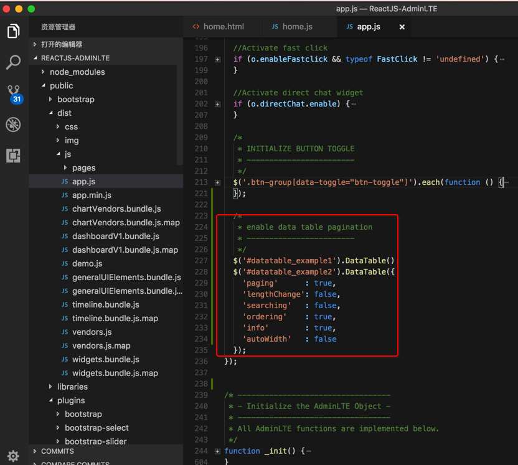
Task: Open the Explorer view in activity bar
Action: (13, 31)
